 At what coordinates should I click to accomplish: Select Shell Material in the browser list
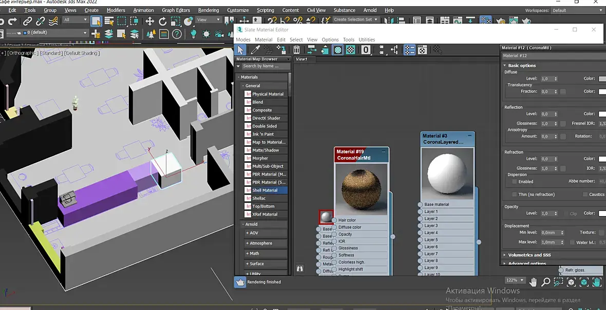coord(264,190)
